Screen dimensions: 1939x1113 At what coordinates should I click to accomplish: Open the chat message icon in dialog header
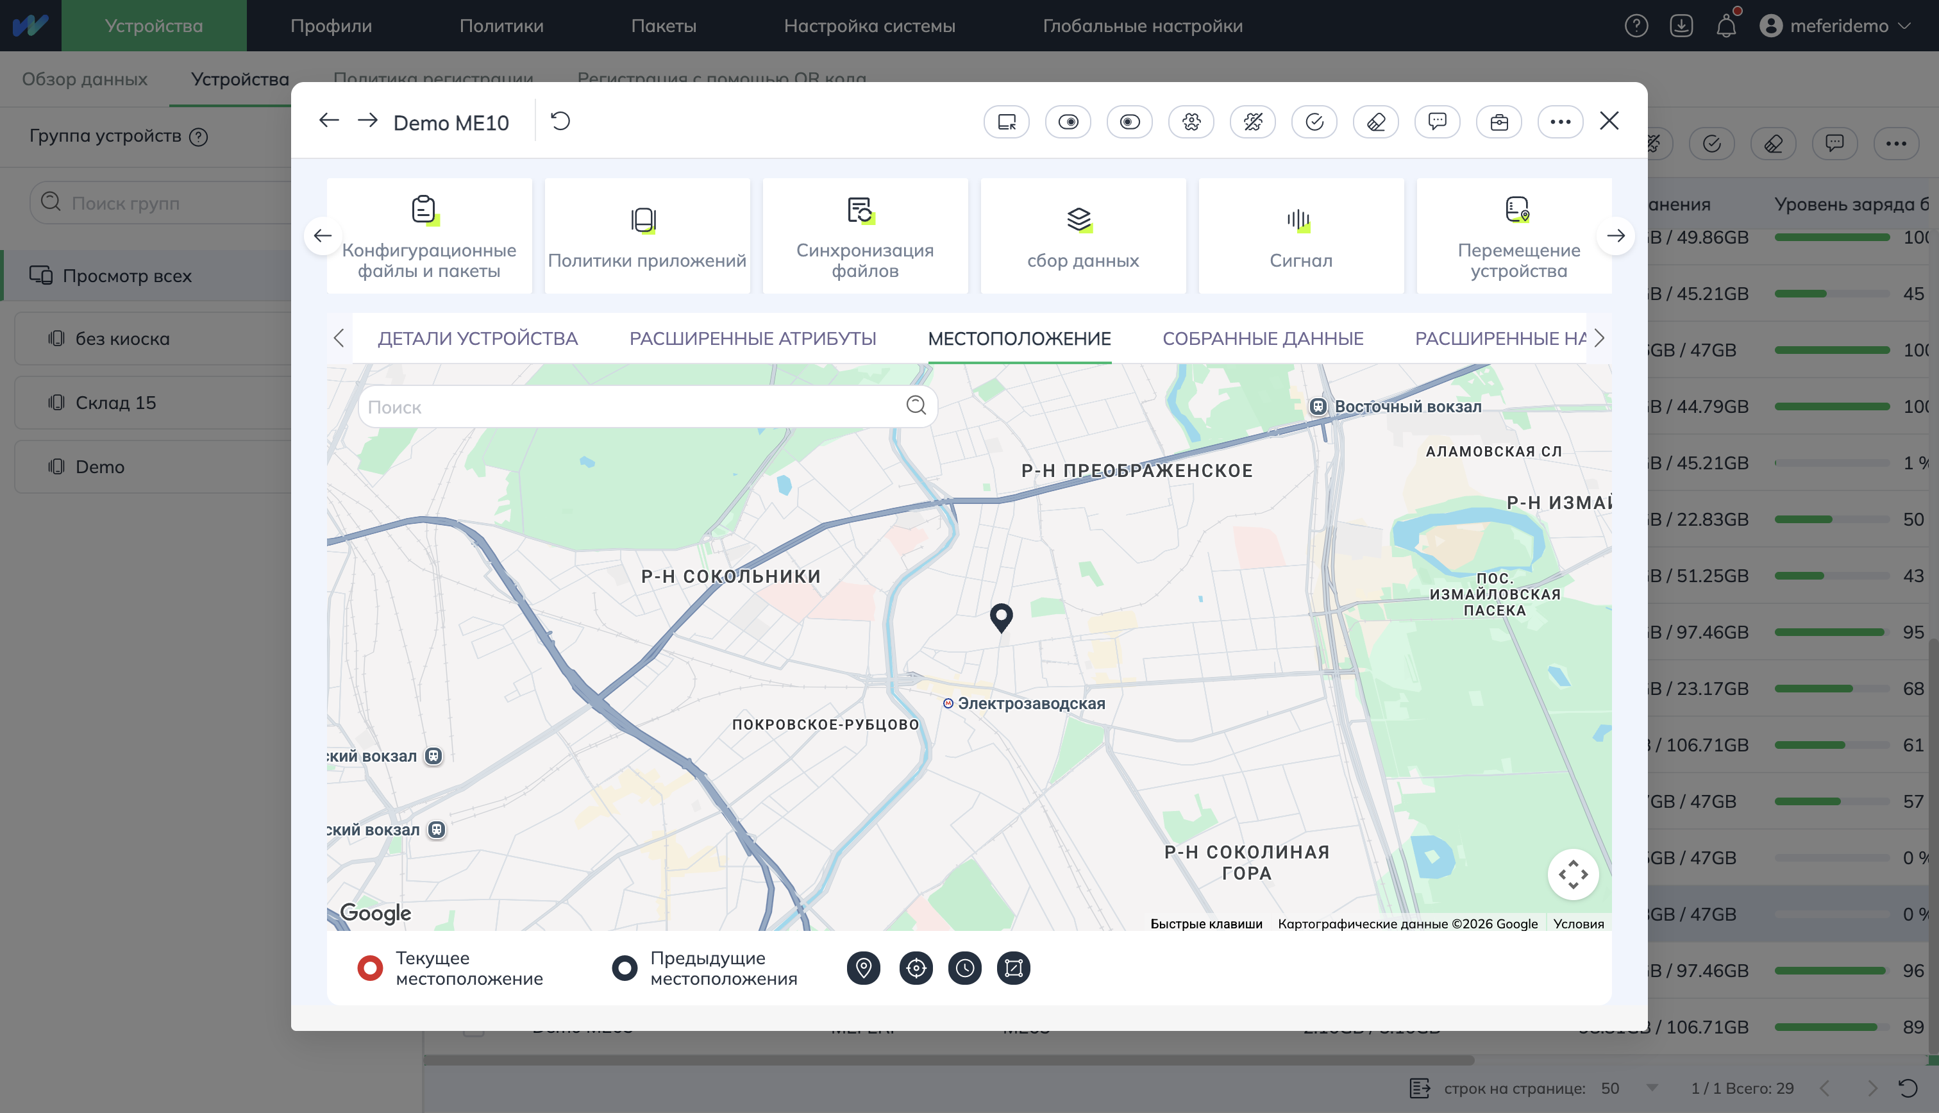click(1437, 122)
